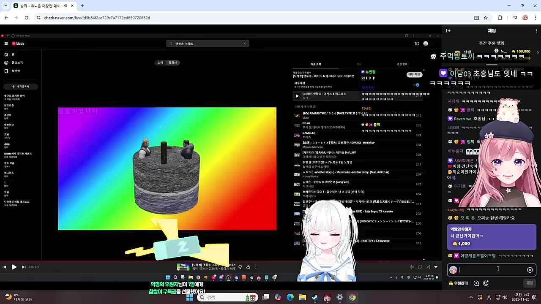Toggle the 자동재생 autoplay switch

[417, 85]
